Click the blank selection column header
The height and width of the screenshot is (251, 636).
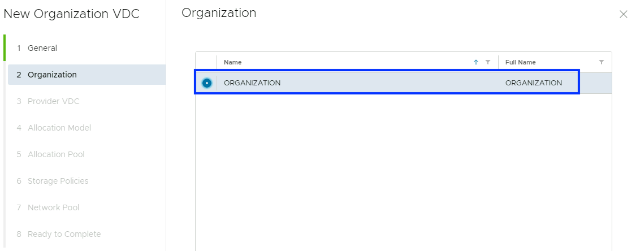click(206, 62)
